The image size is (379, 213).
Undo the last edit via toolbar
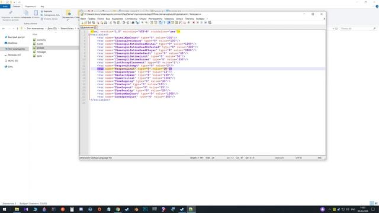pos(124,22)
